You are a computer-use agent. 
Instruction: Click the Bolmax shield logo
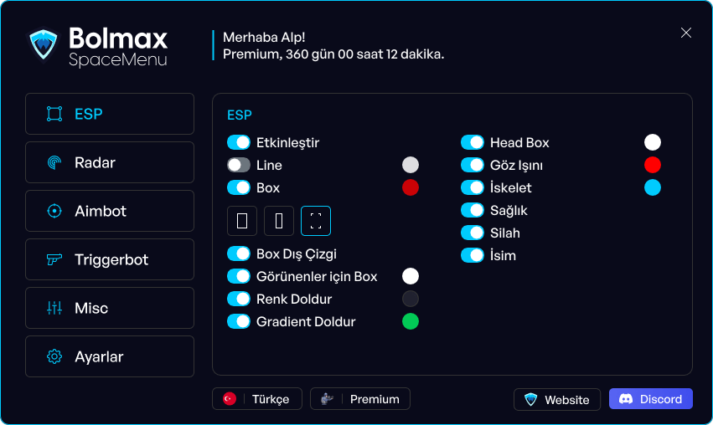pos(44,44)
